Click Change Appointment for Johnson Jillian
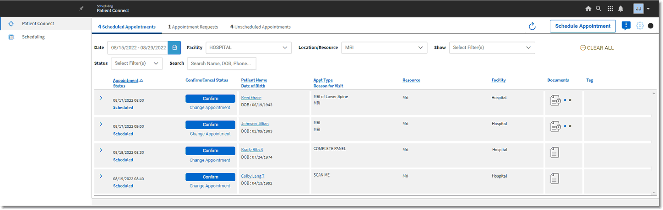The height and width of the screenshot is (210, 663). (x=210, y=134)
